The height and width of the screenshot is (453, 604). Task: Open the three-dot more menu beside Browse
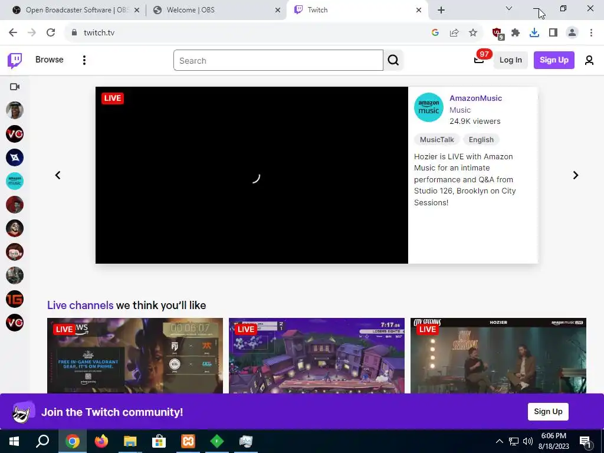coord(84,60)
